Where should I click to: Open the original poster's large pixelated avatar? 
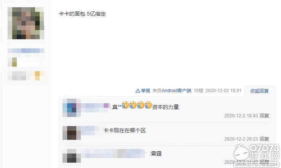pos(26,23)
